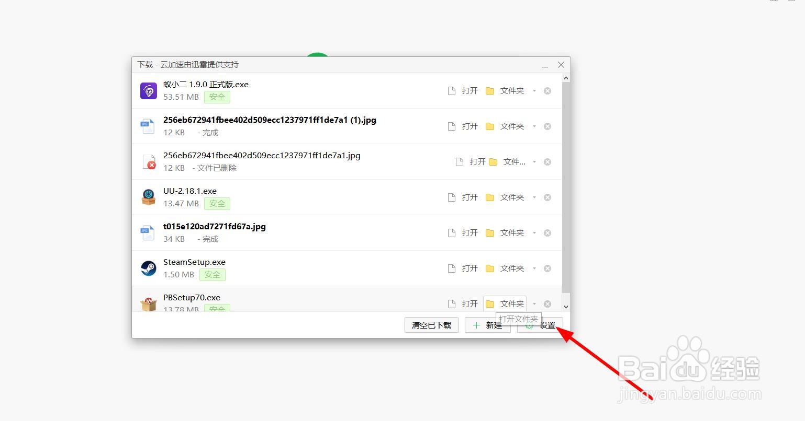Click file name SteamSetup.exe
Image resolution: width=805 pixels, height=421 pixels.
pos(194,262)
